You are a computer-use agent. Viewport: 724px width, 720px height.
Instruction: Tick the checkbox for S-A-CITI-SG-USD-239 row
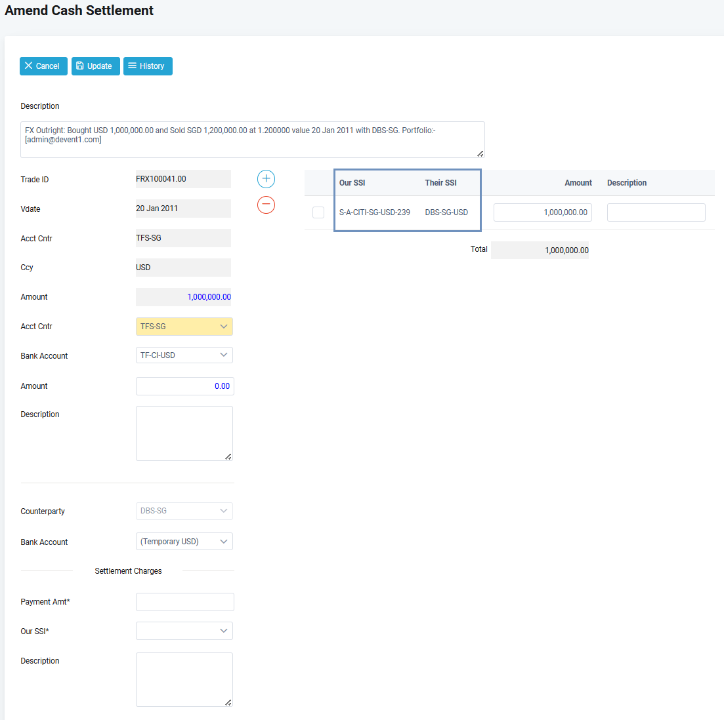(318, 212)
